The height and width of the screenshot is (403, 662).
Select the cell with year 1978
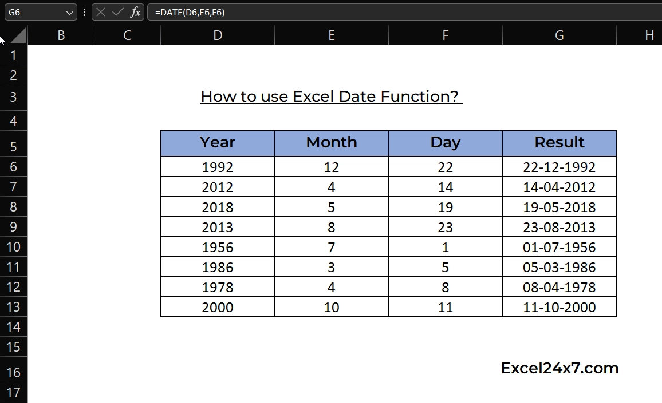coord(218,286)
